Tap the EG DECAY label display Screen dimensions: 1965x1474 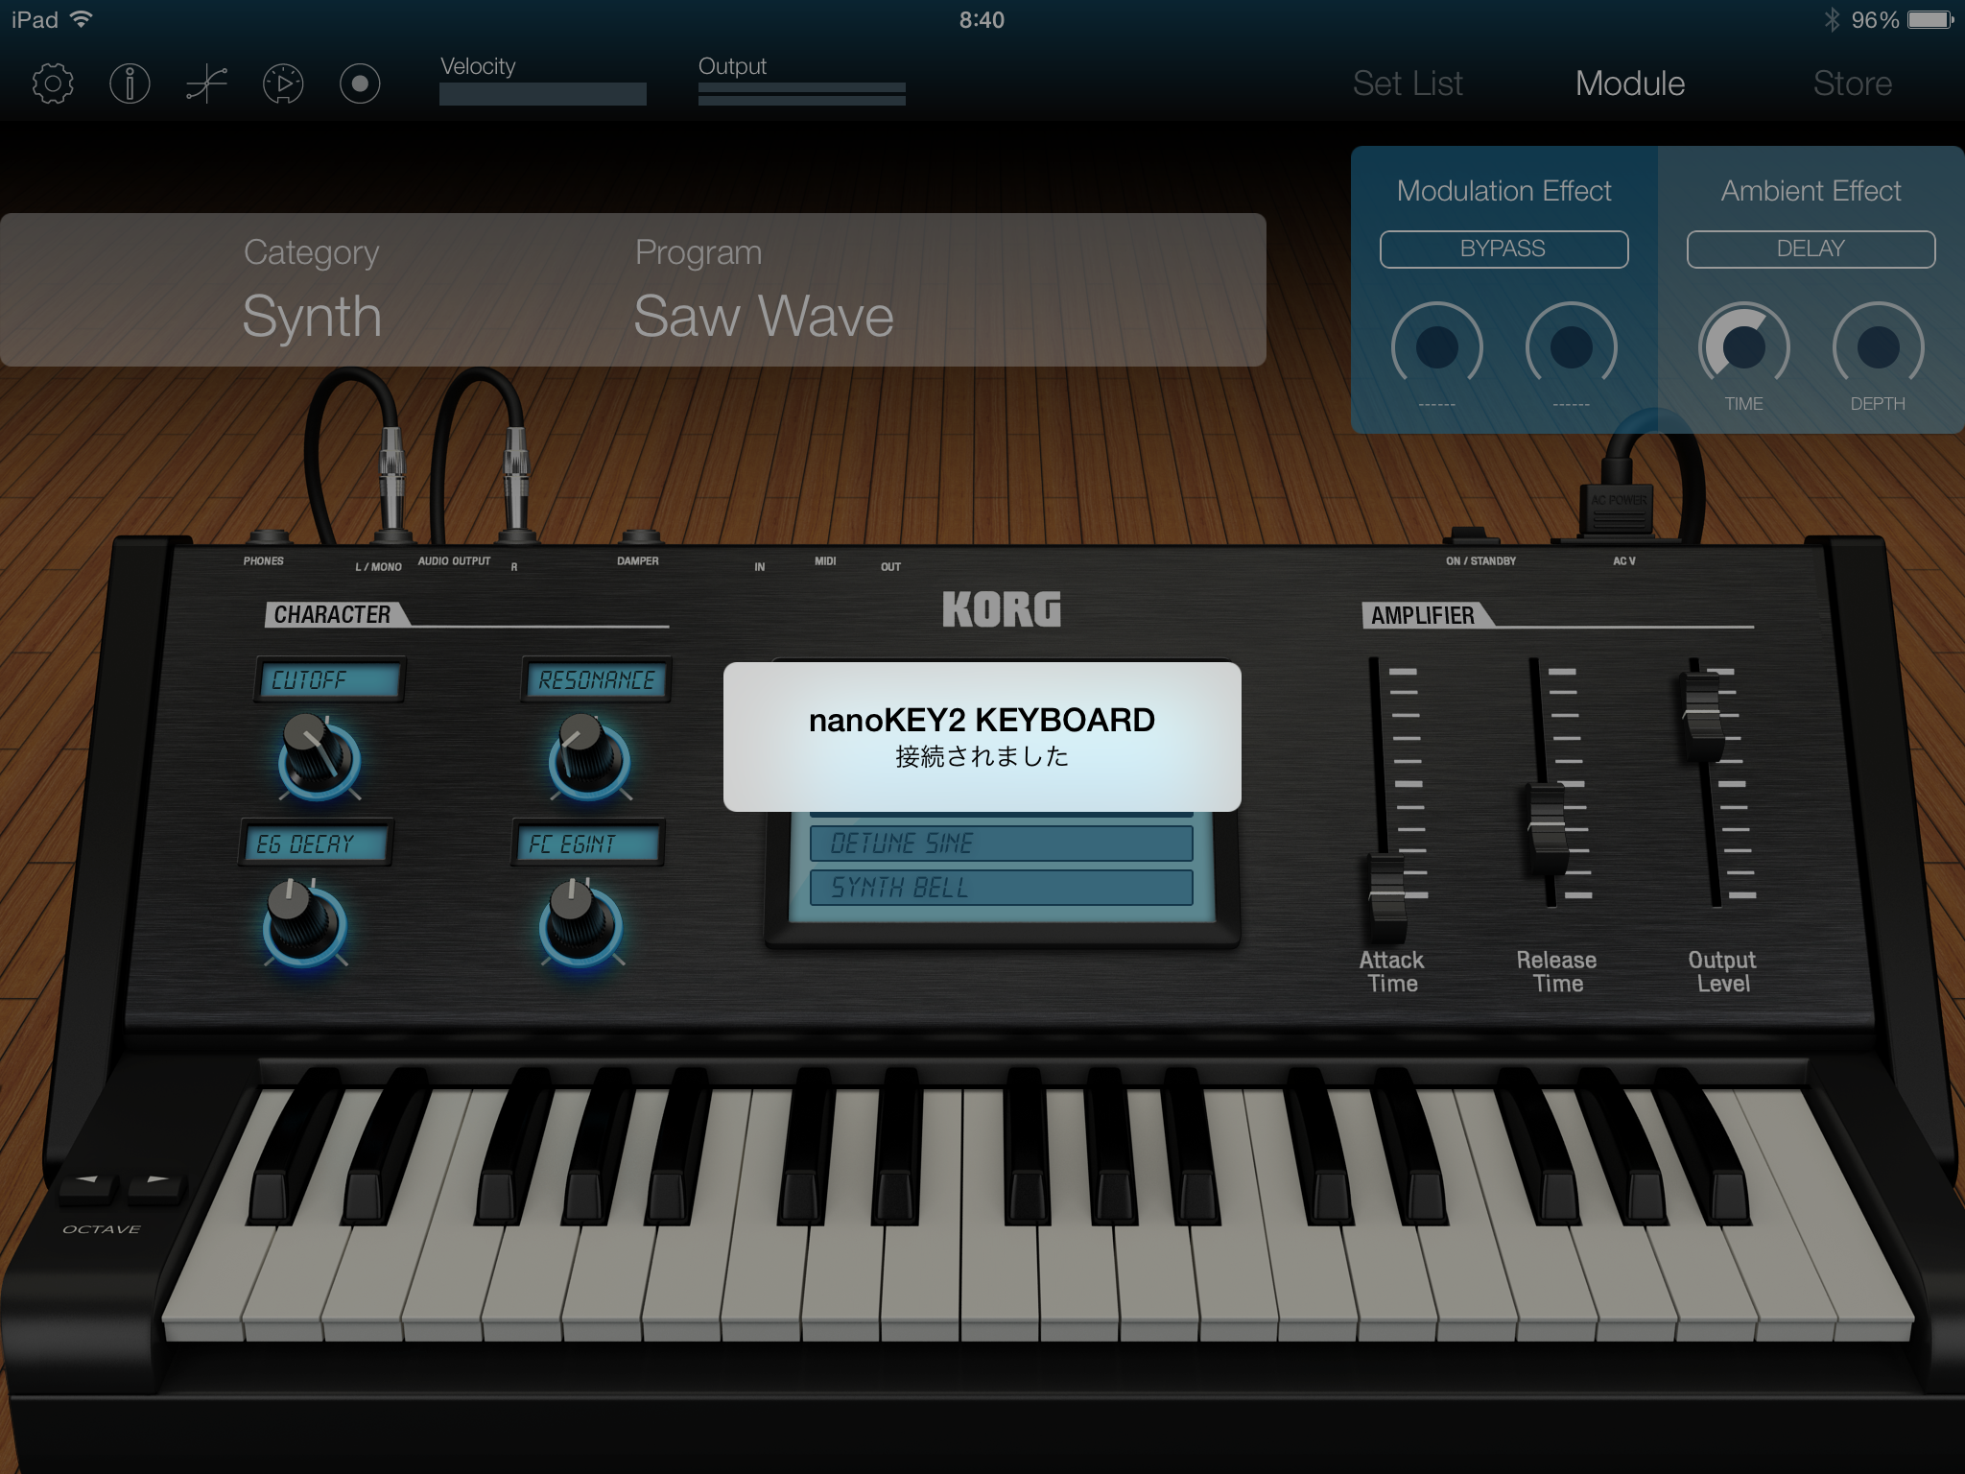[x=316, y=844]
